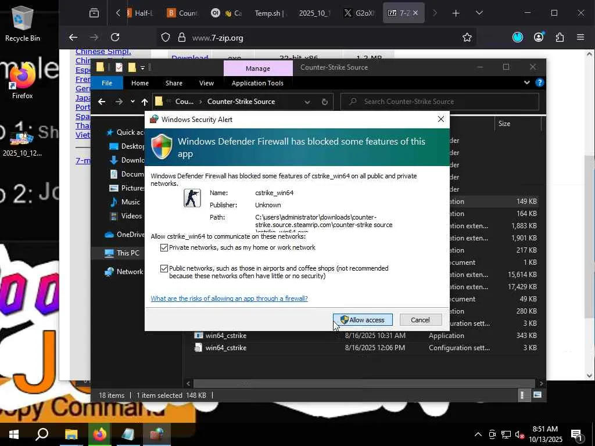595x446 pixels.
Task: Go back in the Firefox browser
Action: pyautogui.click(x=73, y=37)
